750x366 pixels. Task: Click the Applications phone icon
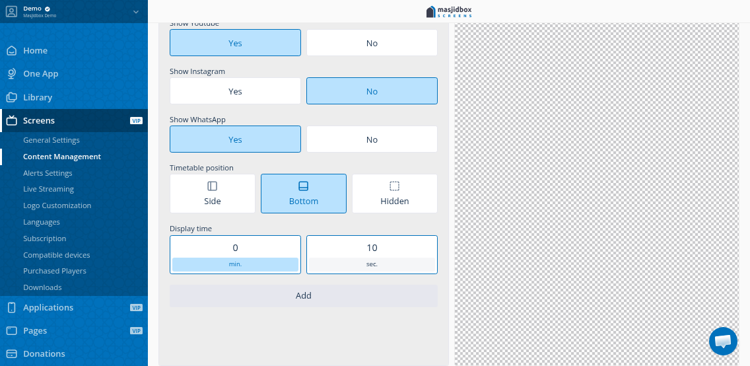point(11,307)
